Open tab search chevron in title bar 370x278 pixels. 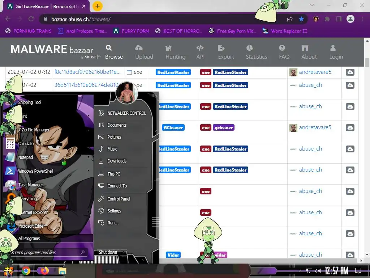tap(312, 5)
